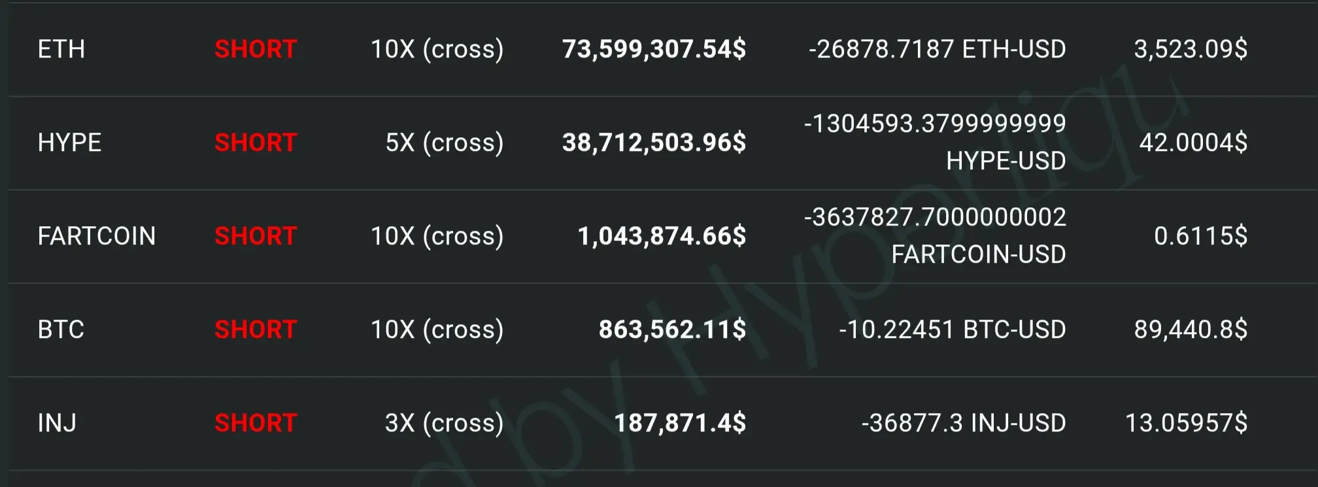Click INJ position value 187,871.4$
1318x487 pixels.
680,423
